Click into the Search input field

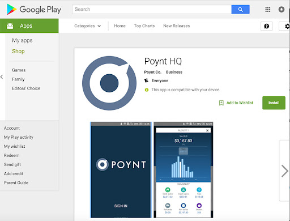(x=152, y=10)
